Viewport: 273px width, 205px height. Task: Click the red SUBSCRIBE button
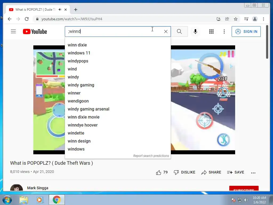pos(244,188)
